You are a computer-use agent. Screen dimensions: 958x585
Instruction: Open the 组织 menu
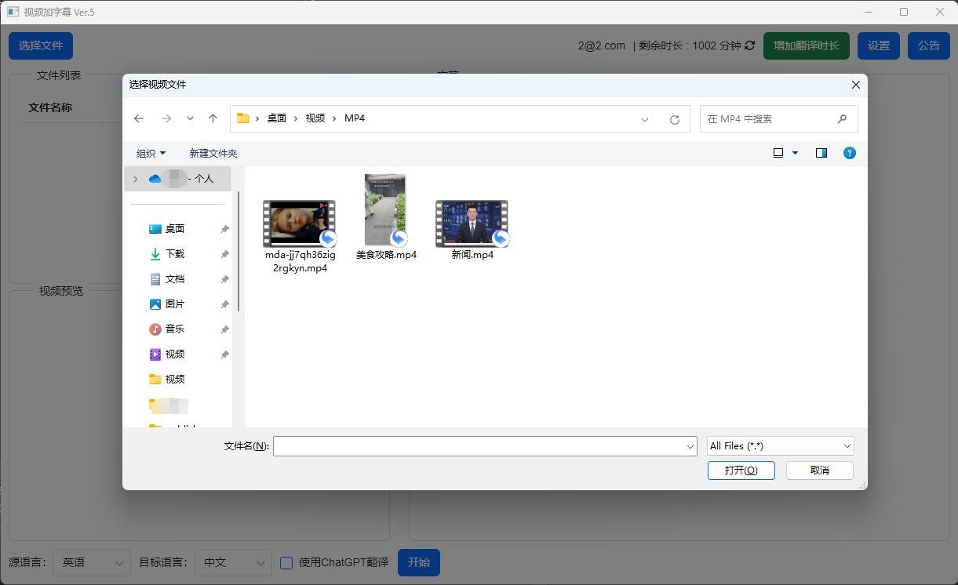150,153
